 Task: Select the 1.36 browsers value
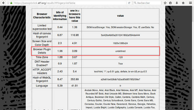[x=75, y=27]
